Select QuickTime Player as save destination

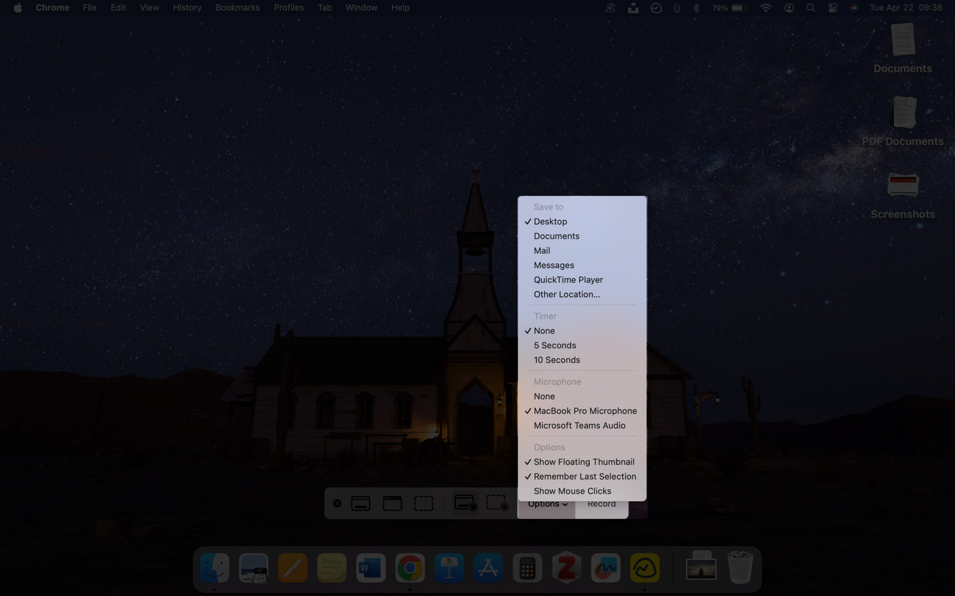568,279
